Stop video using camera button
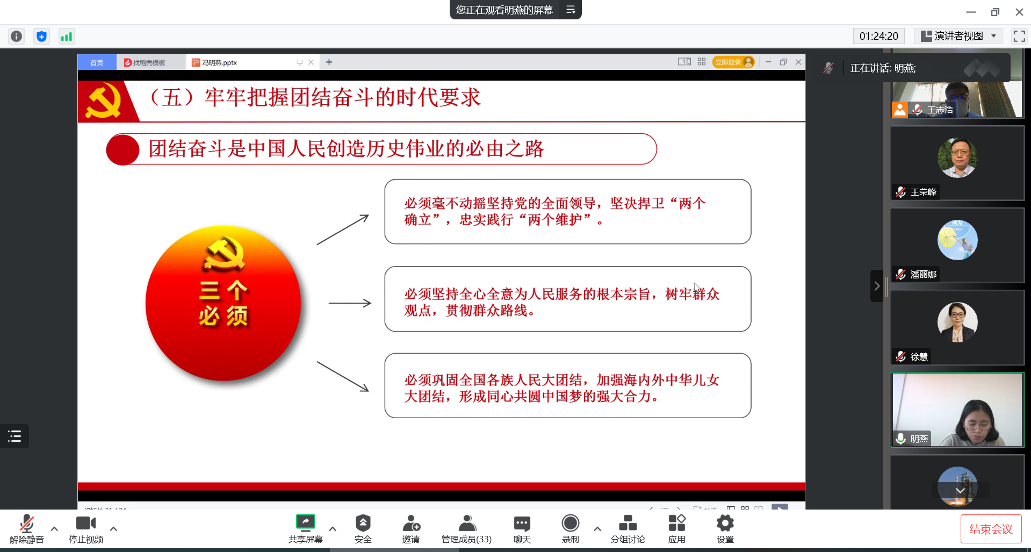 tap(85, 528)
